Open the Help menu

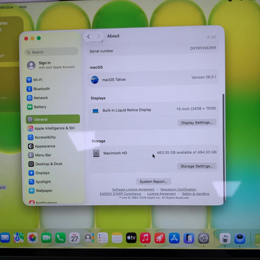click(x=23, y=7)
